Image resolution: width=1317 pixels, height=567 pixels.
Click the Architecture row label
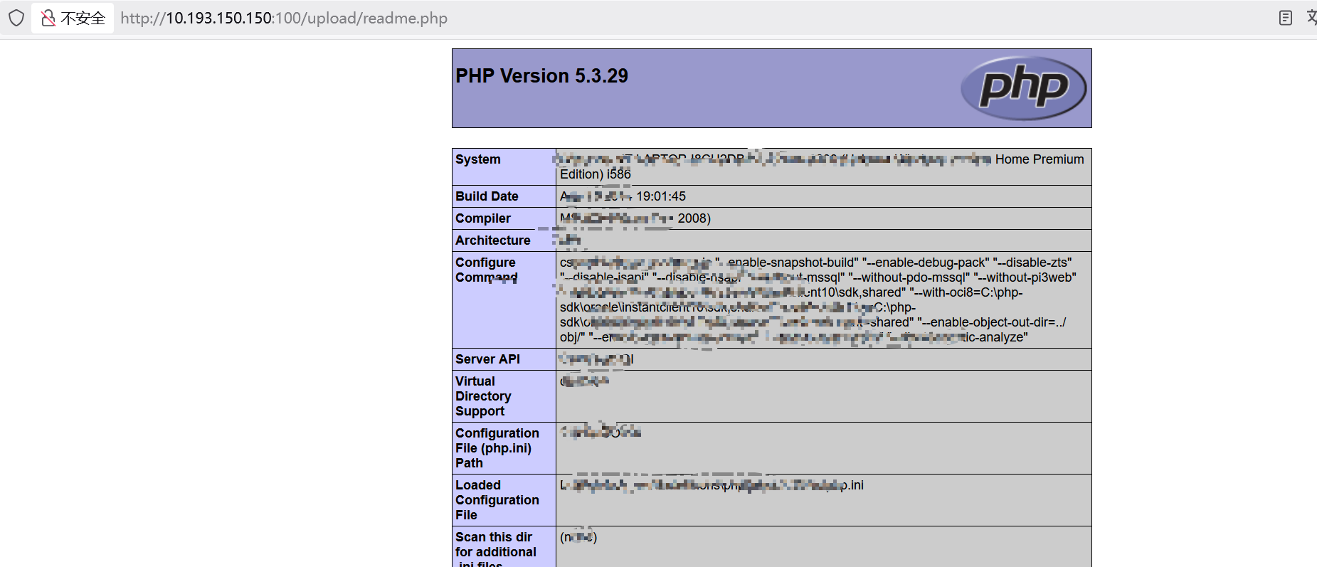pos(492,240)
